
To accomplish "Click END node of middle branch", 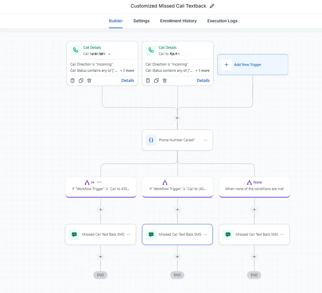I will tap(177, 275).
